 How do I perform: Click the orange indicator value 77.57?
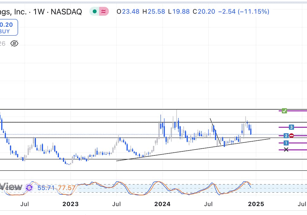click(65, 187)
